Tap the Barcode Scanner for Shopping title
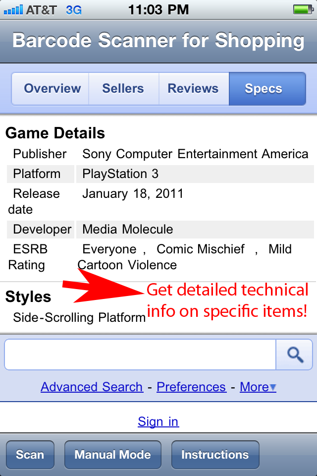 click(158, 41)
